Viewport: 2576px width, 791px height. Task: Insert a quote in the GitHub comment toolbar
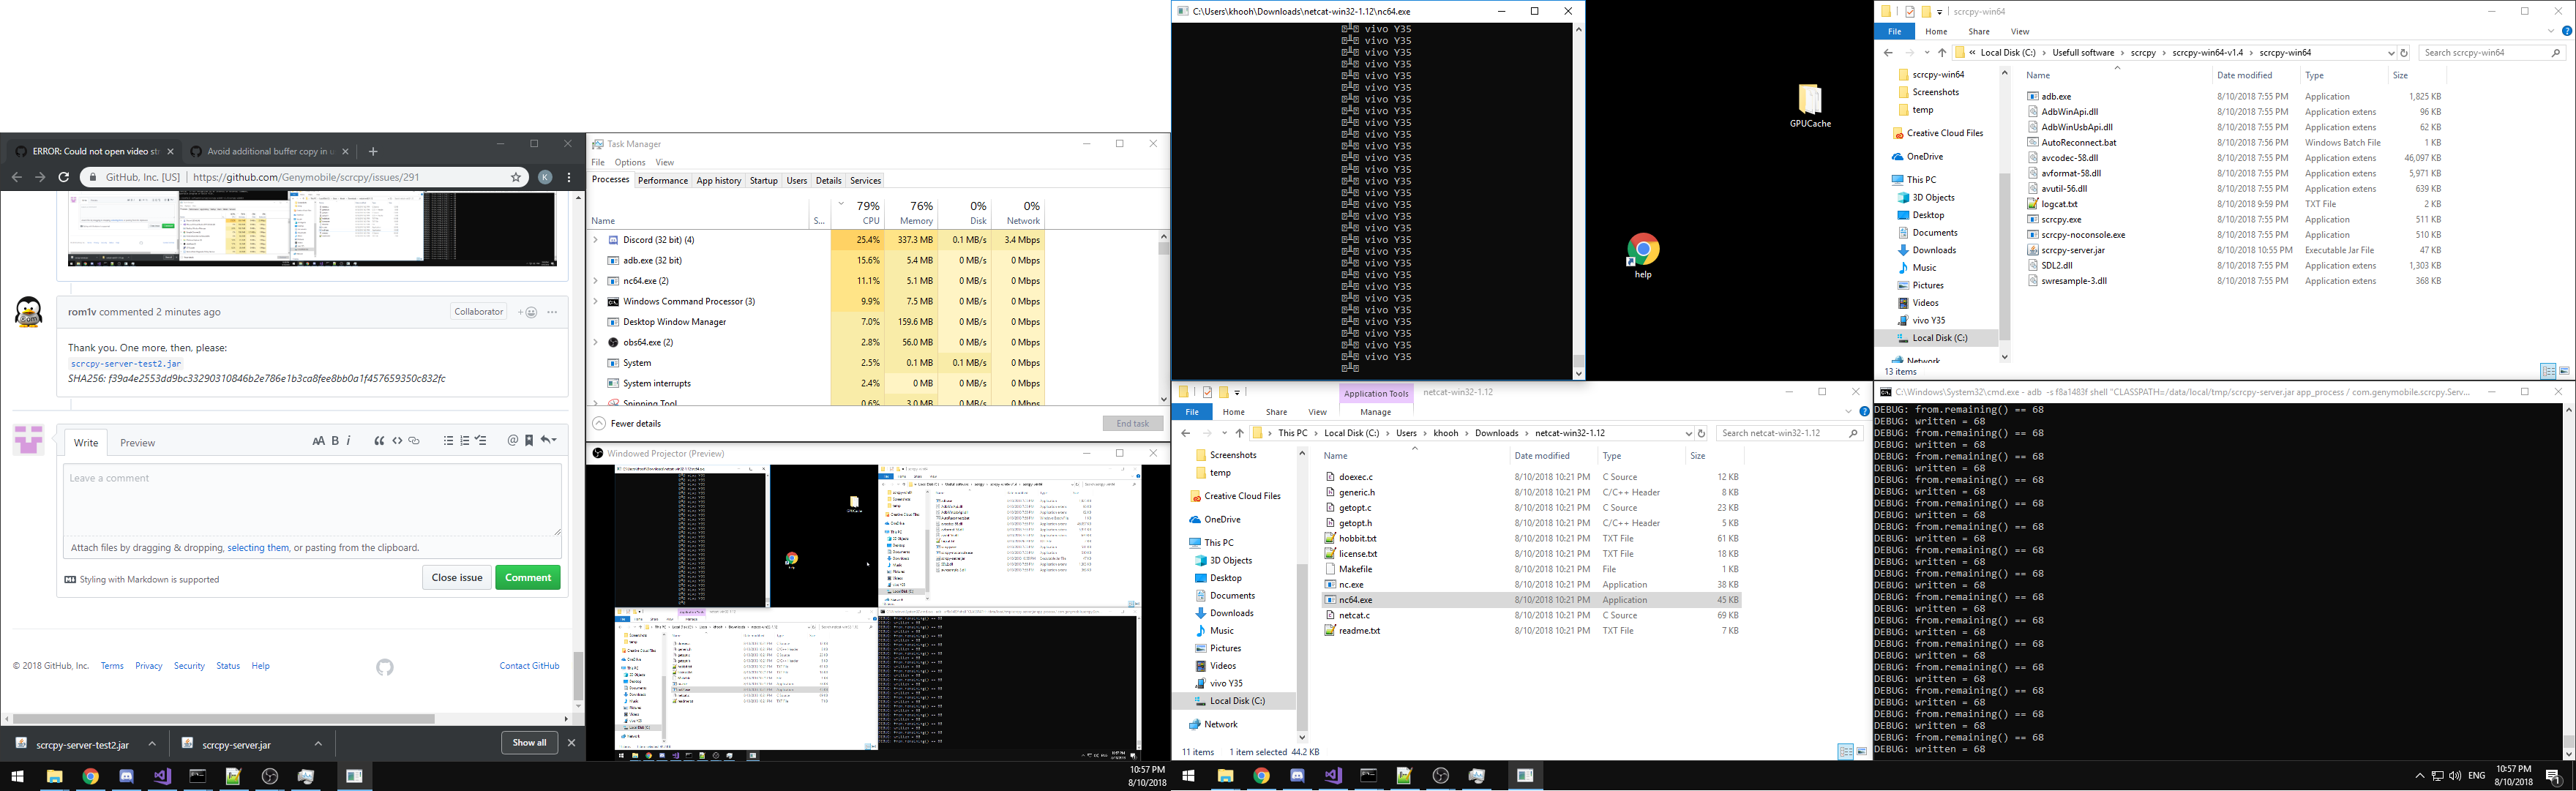[x=379, y=441]
